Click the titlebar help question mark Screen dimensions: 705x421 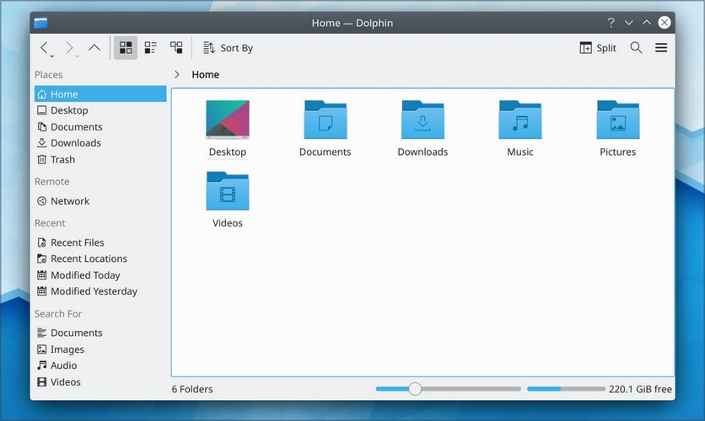(611, 23)
